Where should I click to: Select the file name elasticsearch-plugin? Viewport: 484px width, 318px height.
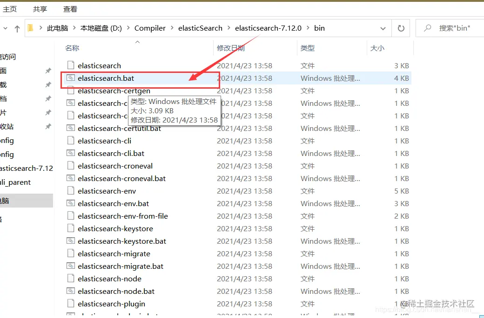(x=111, y=304)
